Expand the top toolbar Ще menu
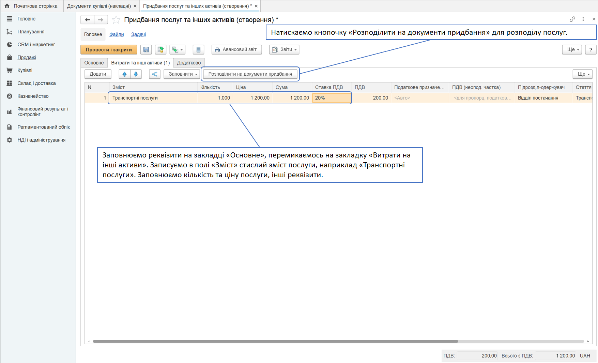Viewport: 598px width, 363px height. tap(572, 50)
